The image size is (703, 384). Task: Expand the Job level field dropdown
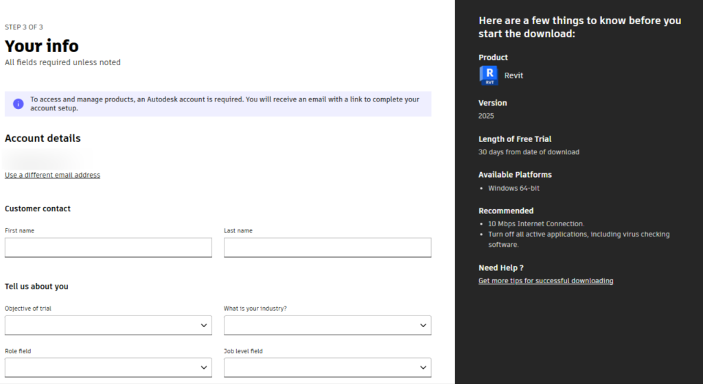pyautogui.click(x=327, y=368)
